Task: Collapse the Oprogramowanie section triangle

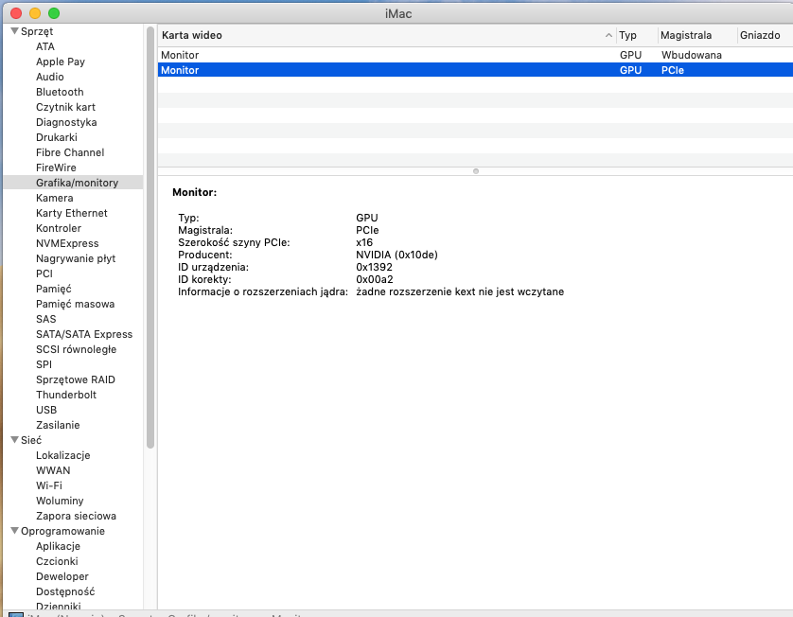Action: [14, 531]
